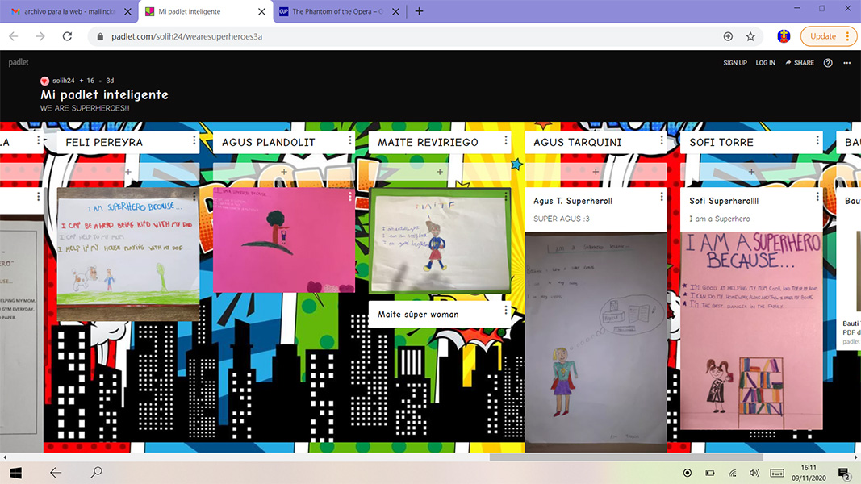Click the Padlet help question mark icon
The height and width of the screenshot is (484, 861).
828,63
